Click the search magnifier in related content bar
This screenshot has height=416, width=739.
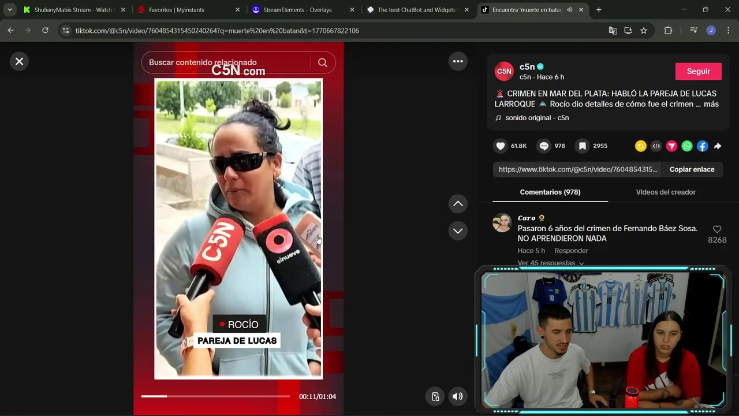(323, 62)
